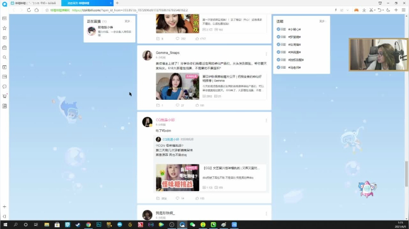The width and height of the screenshot is (409, 229).
Task: Open the sidebar favorites star icon
Action: point(5,28)
